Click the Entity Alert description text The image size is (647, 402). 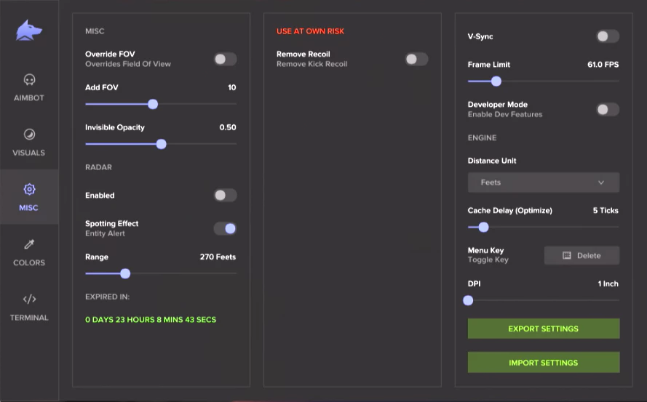(105, 233)
